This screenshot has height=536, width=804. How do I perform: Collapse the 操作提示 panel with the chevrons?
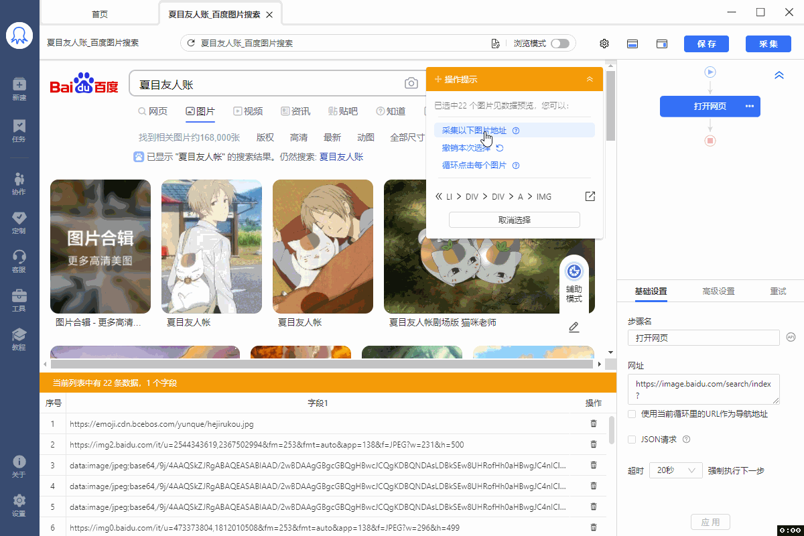[590, 79]
